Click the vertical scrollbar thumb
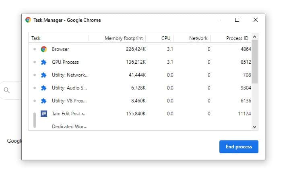 tap(255, 62)
